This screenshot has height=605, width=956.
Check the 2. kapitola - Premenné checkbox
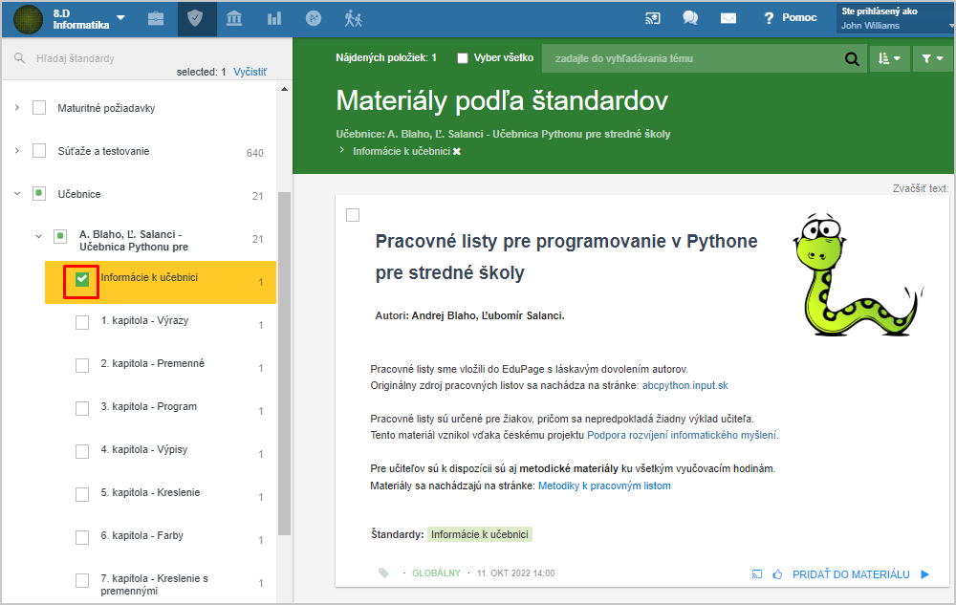click(x=82, y=365)
